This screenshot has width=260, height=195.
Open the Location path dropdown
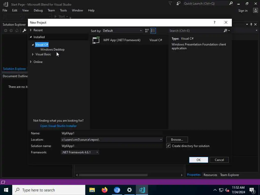click(161, 140)
